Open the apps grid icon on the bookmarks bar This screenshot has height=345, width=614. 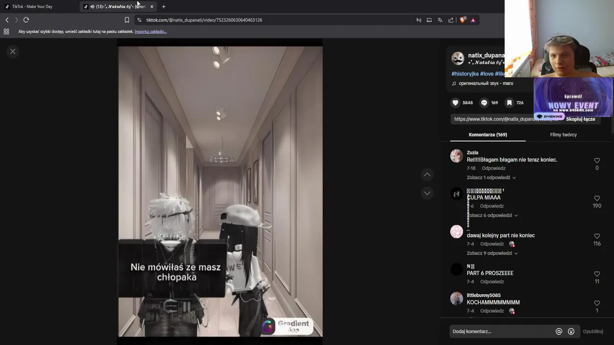pyautogui.click(x=6, y=32)
